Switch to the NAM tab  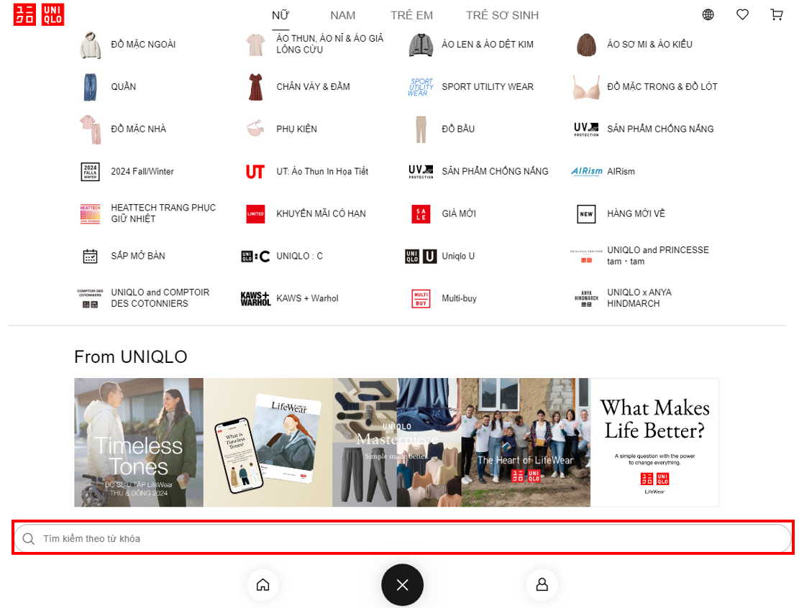click(343, 16)
